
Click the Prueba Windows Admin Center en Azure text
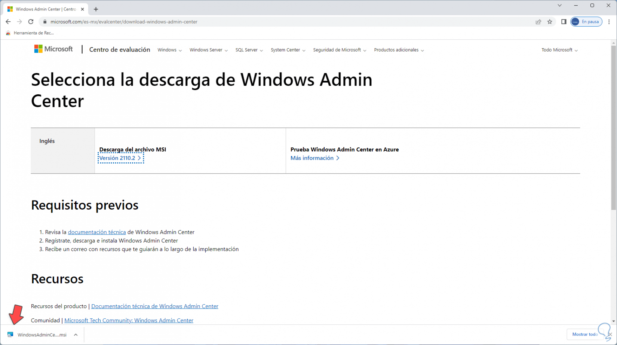coord(344,149)
